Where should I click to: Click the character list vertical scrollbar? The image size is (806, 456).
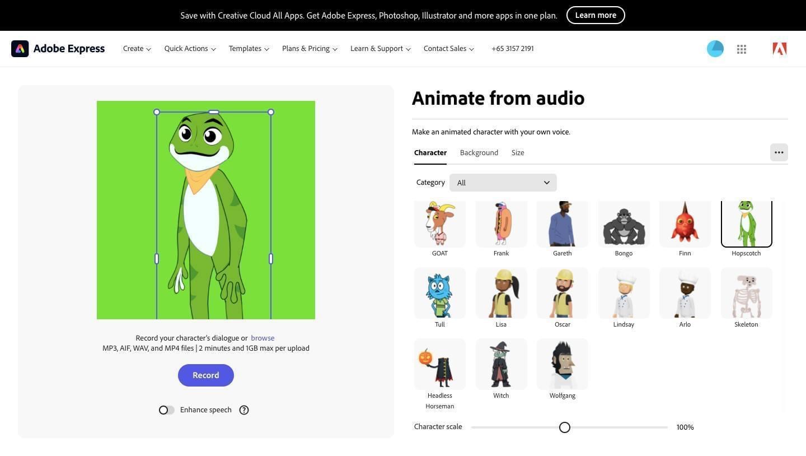(x=784, y=307)
